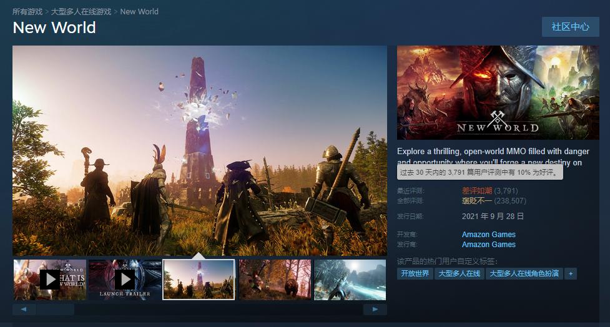Image resolution: width=610 pixels, height=327 pixels.
Task: Open 大型多人在线游戏 breadcrumb category
Action: click(x=81, y=11)
